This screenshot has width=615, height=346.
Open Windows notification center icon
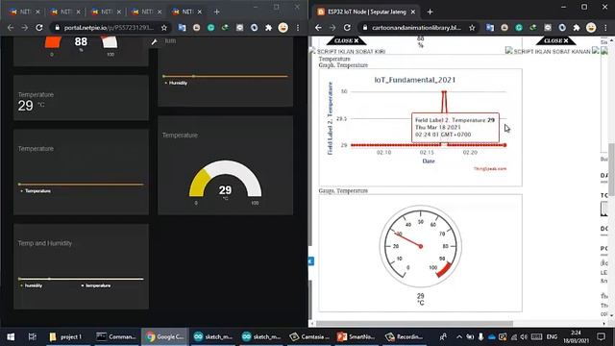coord(601,337)
